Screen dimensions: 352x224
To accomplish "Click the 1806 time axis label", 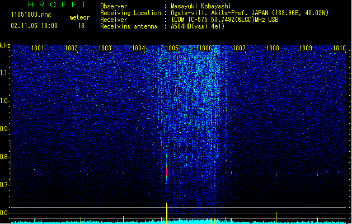I will 205,48.
